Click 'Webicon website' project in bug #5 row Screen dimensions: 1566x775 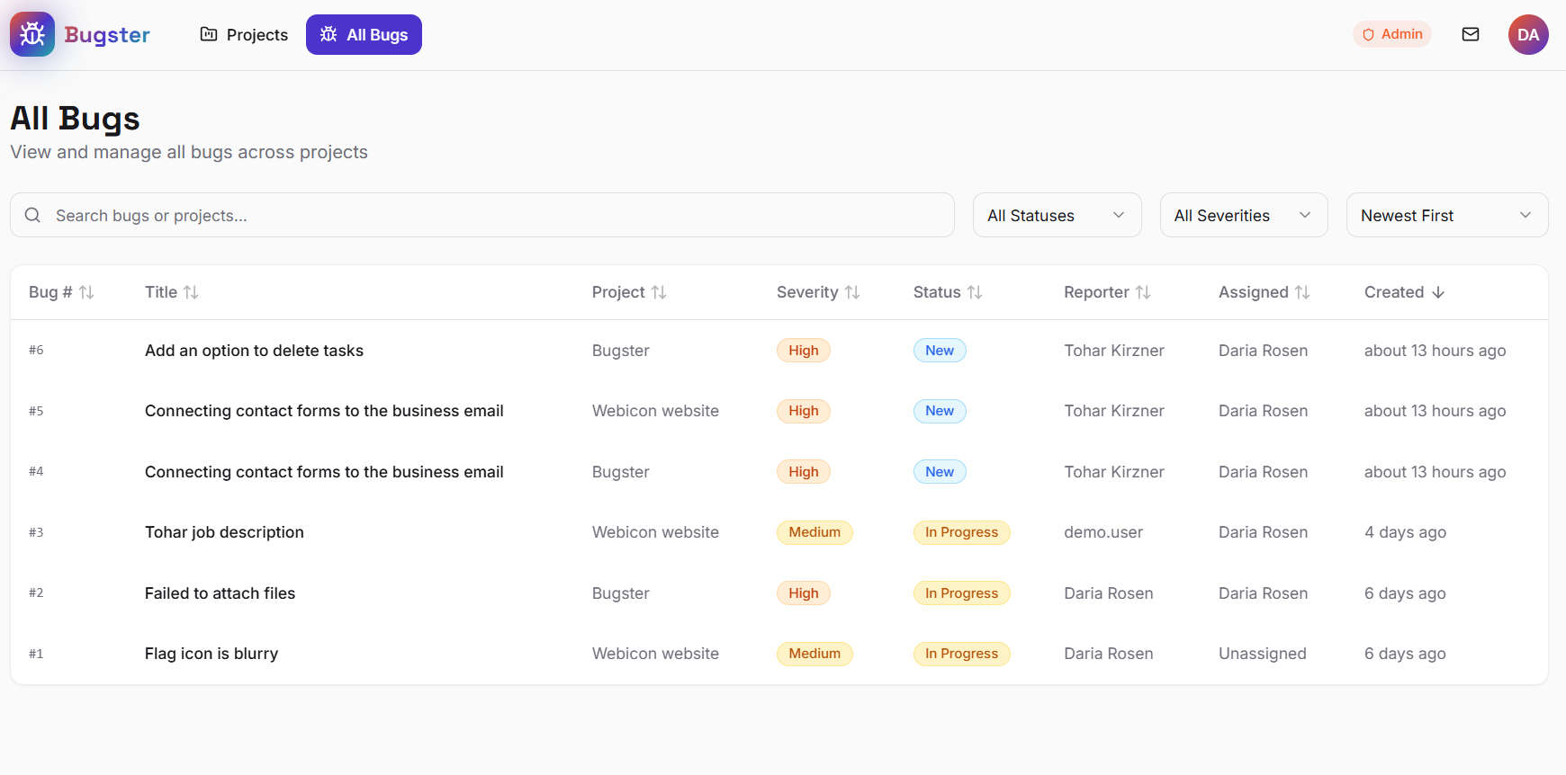[655, 411]
